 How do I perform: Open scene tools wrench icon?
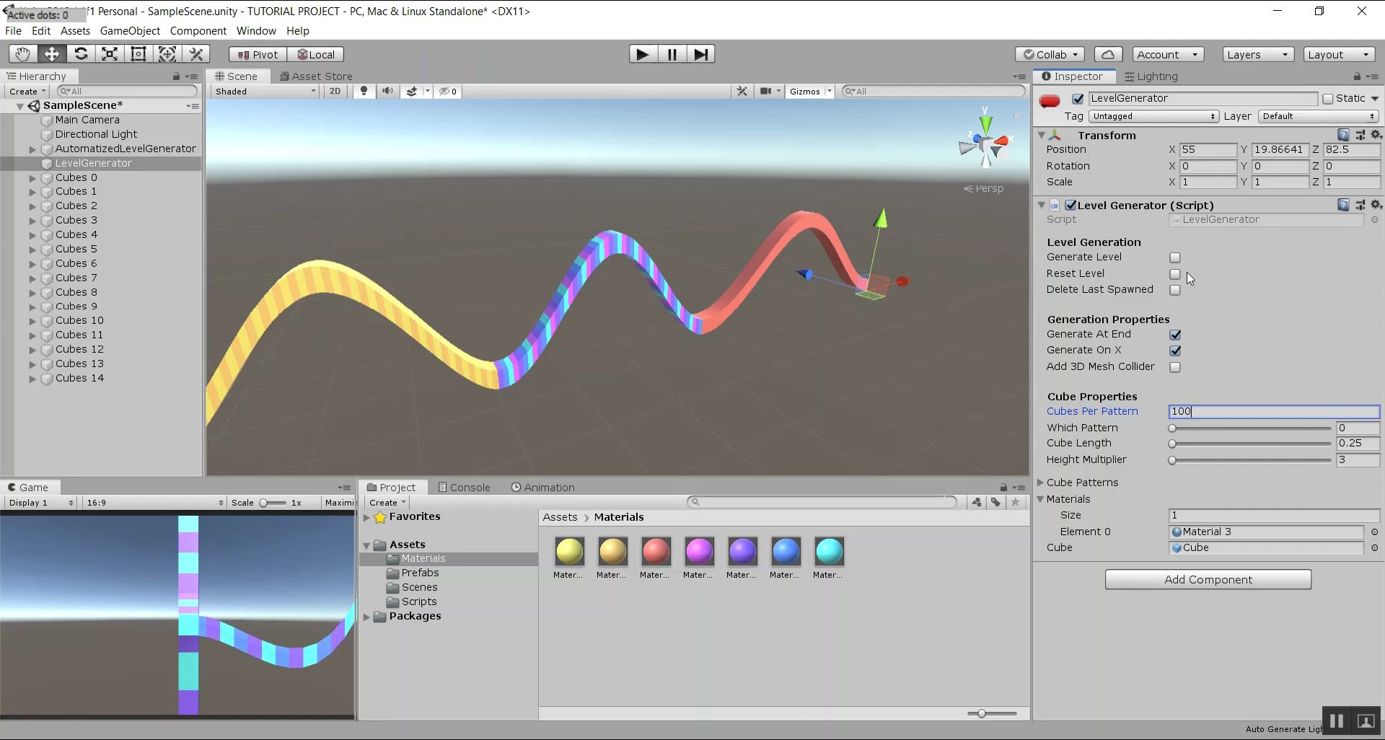[x=742, y=91]
